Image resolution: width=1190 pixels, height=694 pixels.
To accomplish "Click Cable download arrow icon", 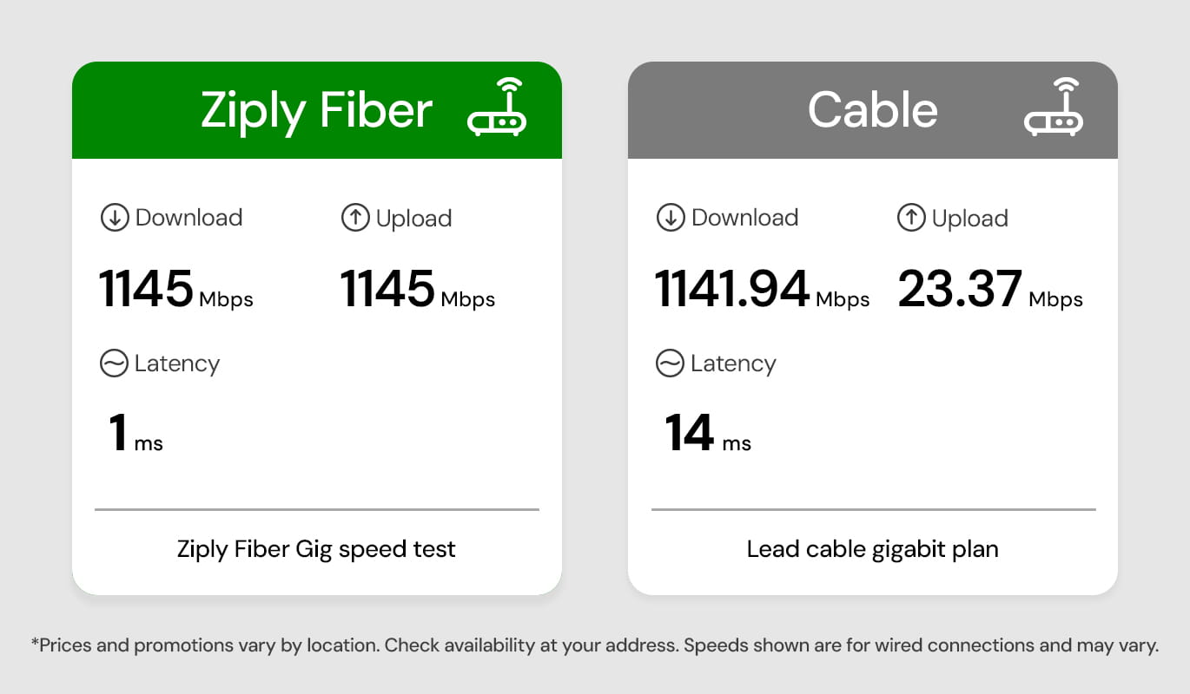I will [x=671, y=218].
